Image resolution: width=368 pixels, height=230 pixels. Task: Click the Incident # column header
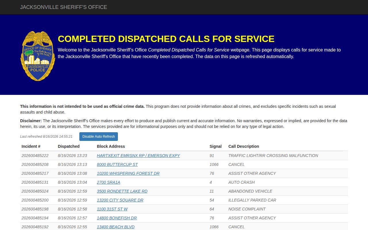tap(31, 146)
